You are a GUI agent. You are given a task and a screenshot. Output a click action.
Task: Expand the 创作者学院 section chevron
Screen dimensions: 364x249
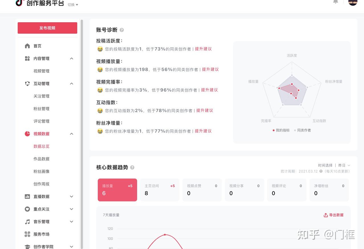coord(72,247)
